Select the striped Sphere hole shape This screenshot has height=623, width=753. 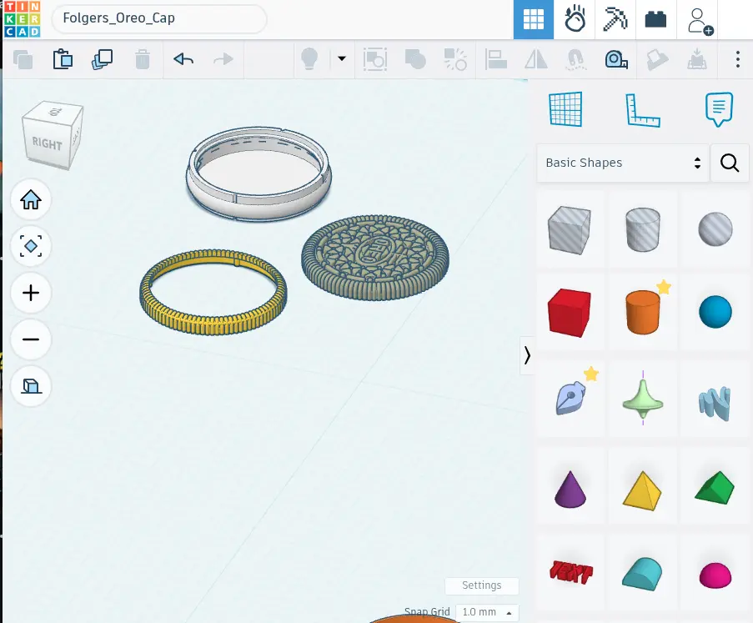pyautogui.click(x=715, y=229)
